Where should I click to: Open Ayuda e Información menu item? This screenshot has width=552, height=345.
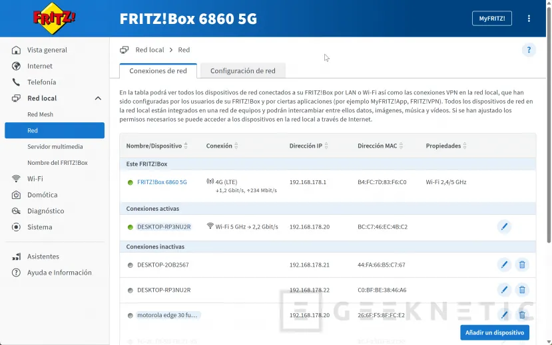click(x=59, y=273)
